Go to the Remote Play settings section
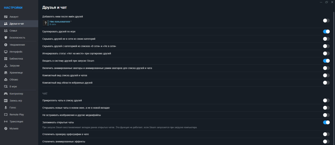The width and height of the screenshot is (335, 145). coord(16,114)
